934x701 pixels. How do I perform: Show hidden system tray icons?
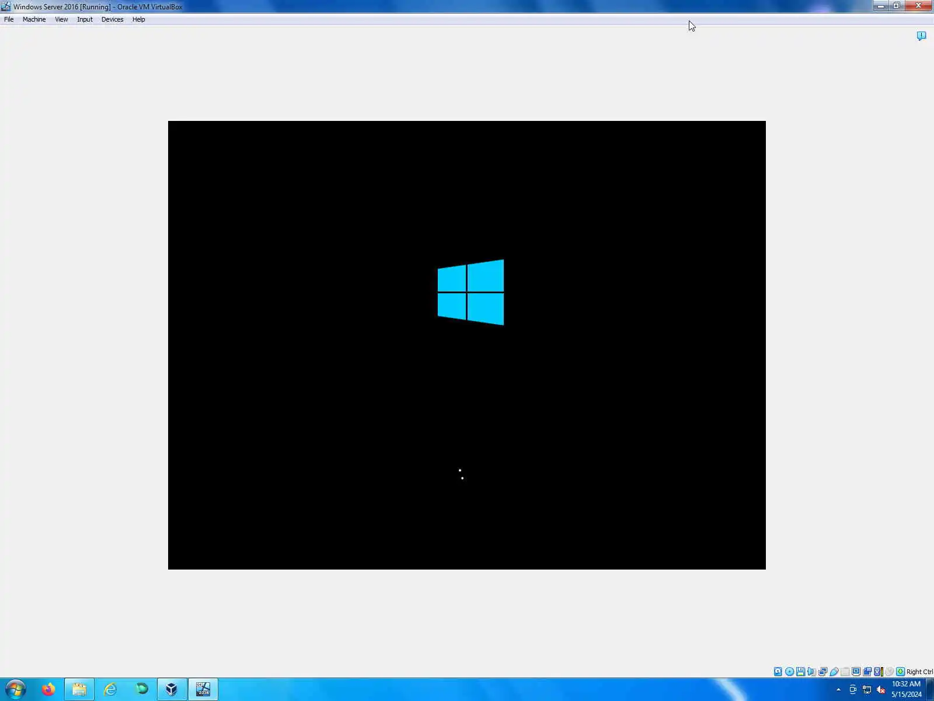click(838, 690)
